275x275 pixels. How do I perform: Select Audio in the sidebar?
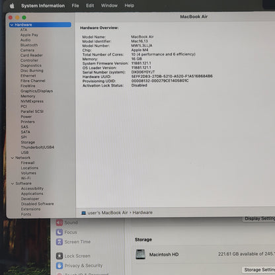coord(26,40)
